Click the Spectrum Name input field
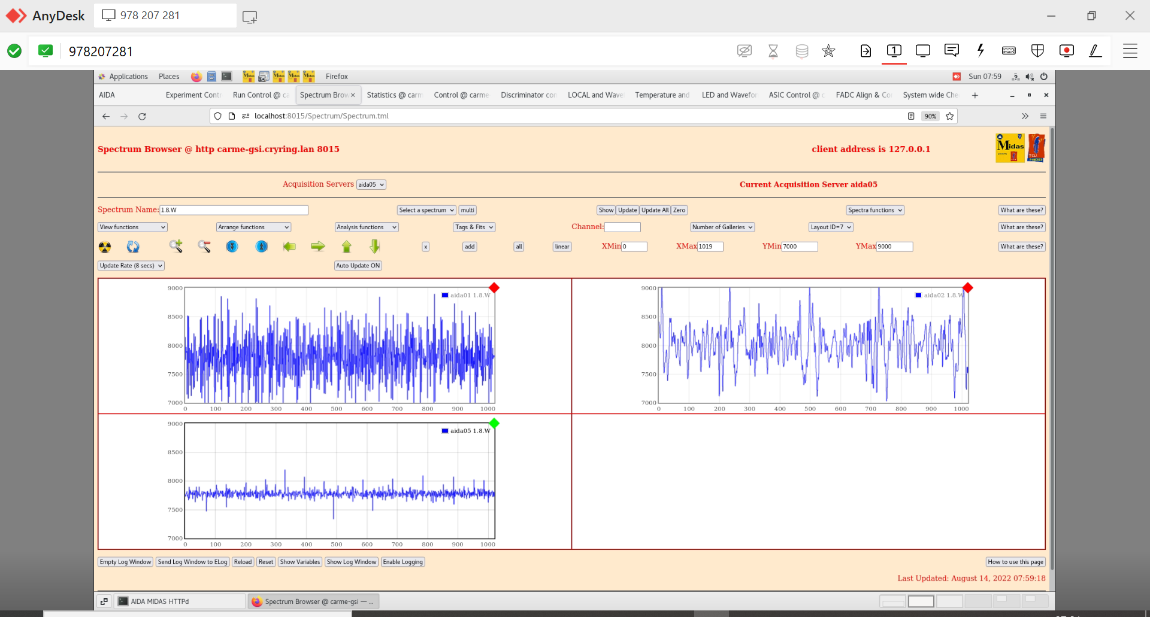 234,210
